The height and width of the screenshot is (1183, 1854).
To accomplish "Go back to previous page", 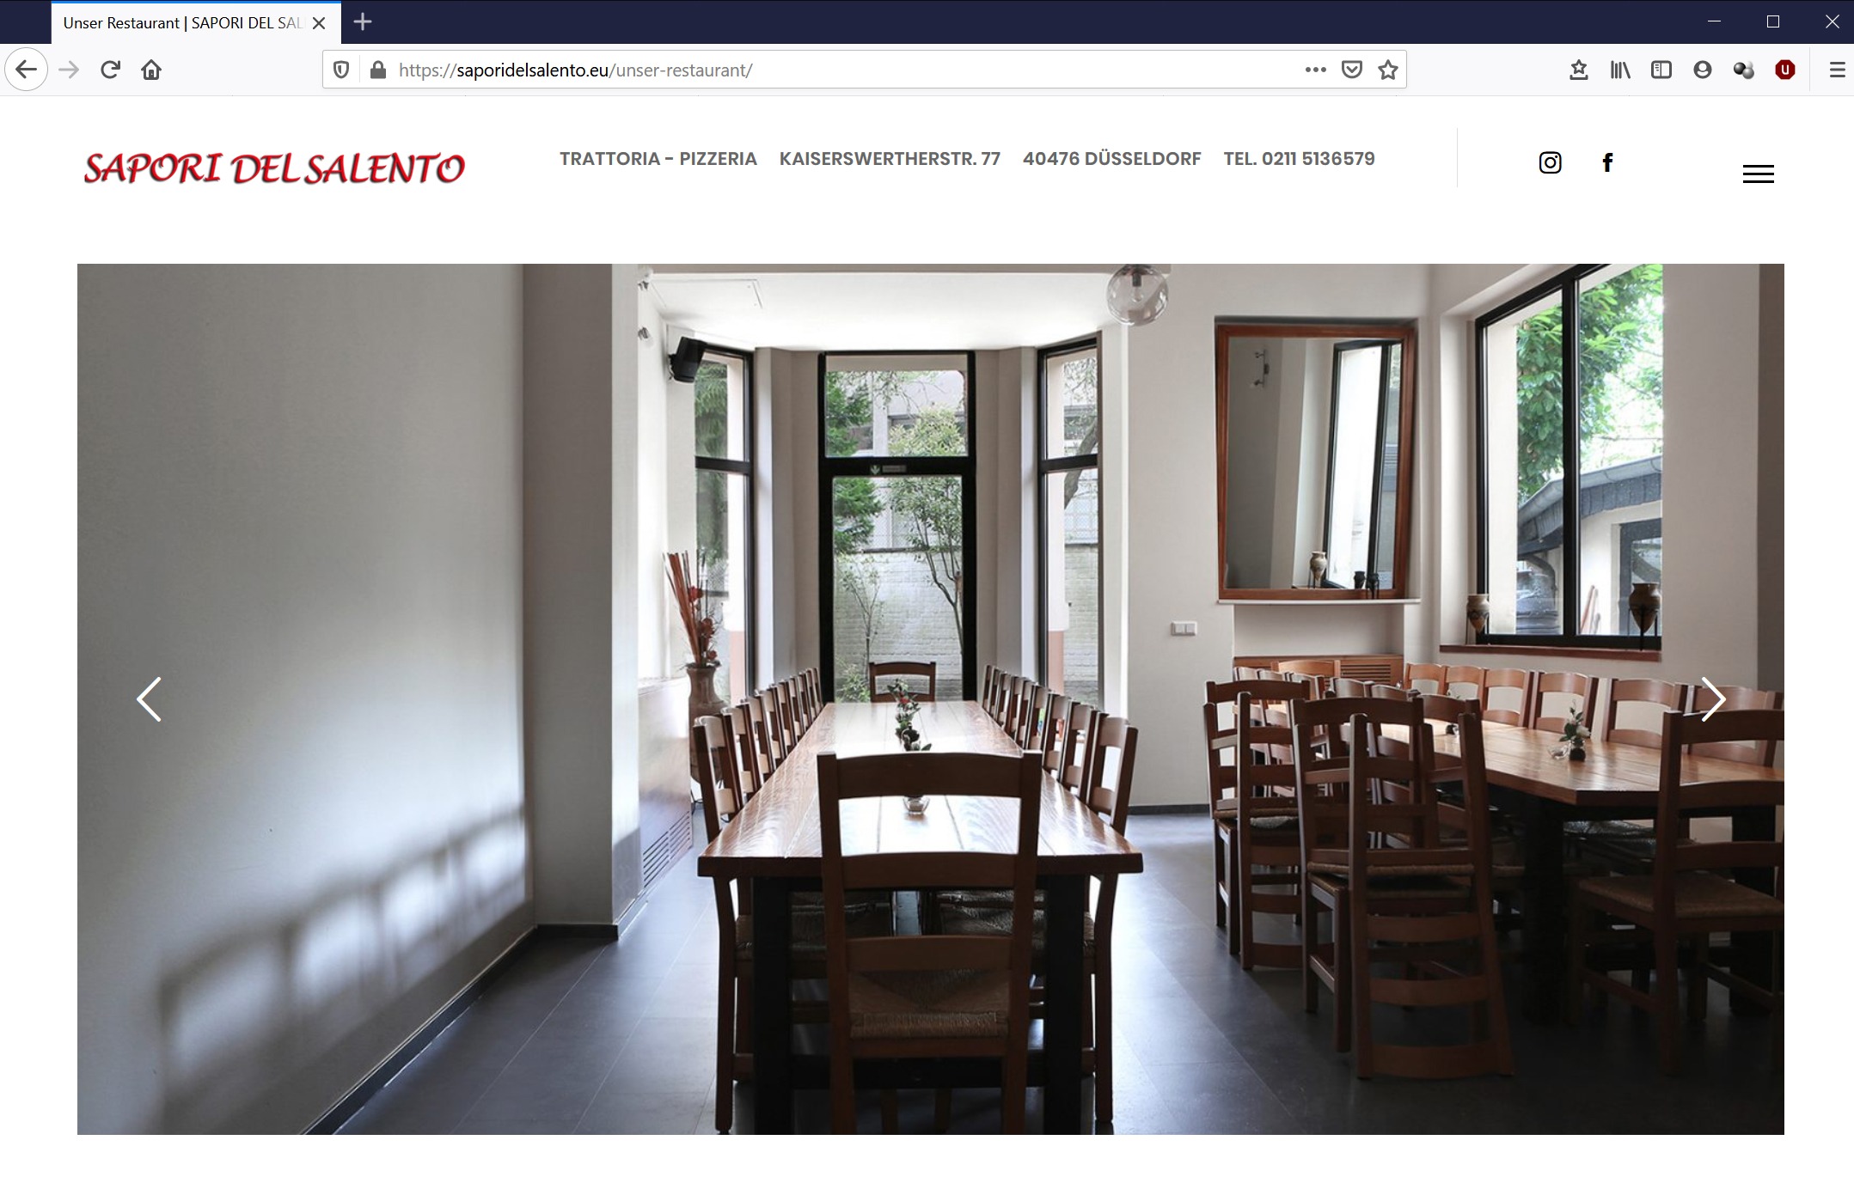I will [26, 70].
